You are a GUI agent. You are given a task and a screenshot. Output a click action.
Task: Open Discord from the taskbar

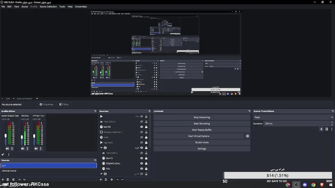305,185
